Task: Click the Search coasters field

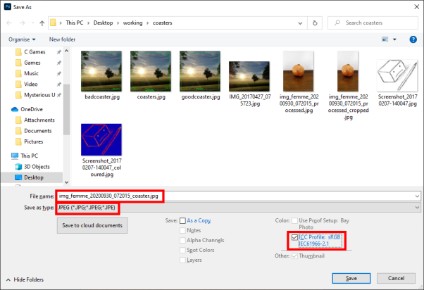Action: point(373,23)
